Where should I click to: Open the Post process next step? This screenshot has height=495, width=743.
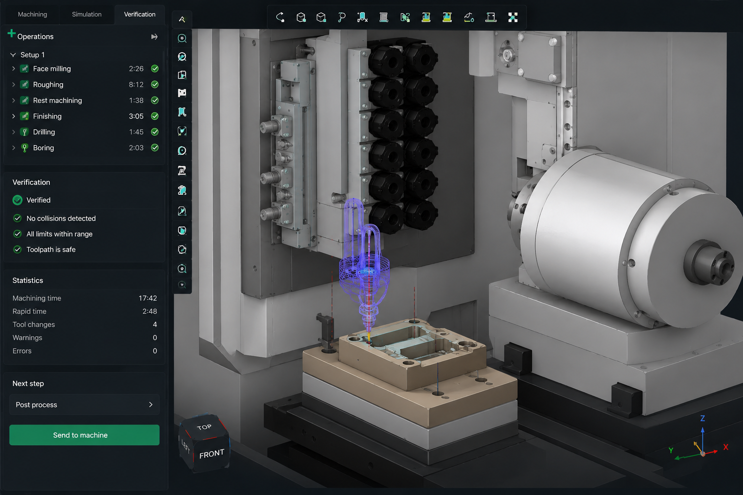click(84, 405)
